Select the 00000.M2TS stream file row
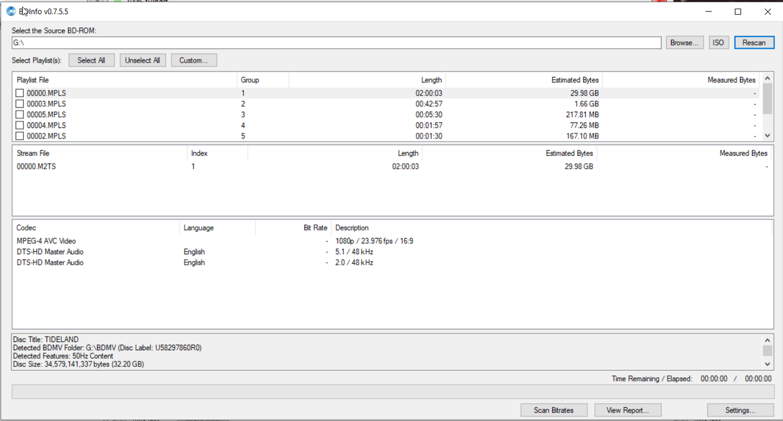 coord(392,166)
